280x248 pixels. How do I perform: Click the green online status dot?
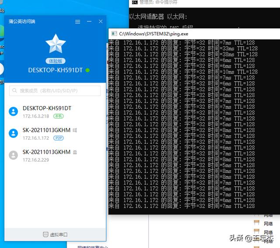[x=88, y=70]
